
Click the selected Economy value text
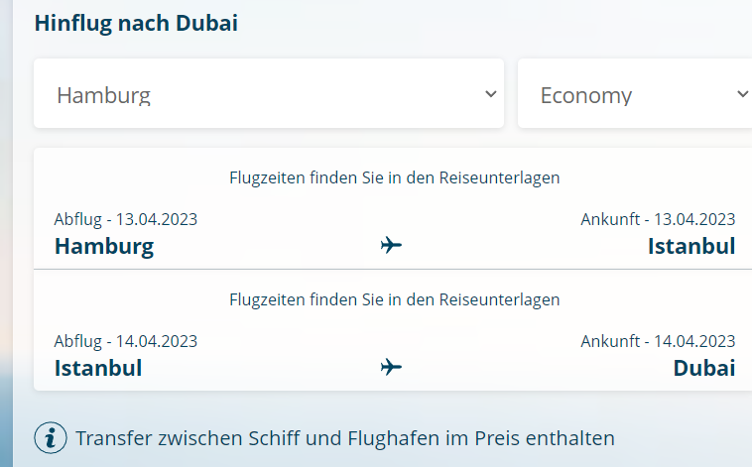[x=586, y=95]
